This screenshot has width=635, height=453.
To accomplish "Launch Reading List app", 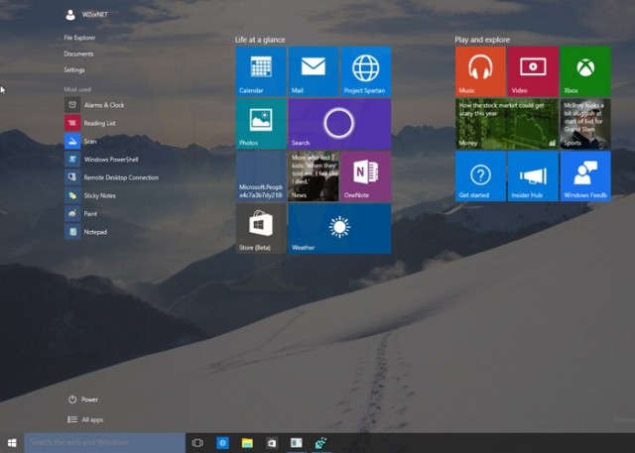I will (x=90, y=123).
